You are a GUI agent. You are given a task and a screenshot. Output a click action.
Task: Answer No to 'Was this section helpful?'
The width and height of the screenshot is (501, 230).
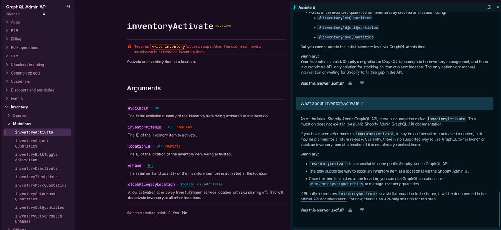point(185,212)
